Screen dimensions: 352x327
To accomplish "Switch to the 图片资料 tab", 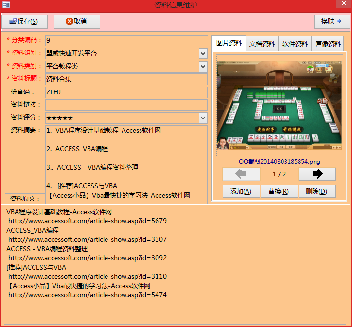I will point(229,43).
